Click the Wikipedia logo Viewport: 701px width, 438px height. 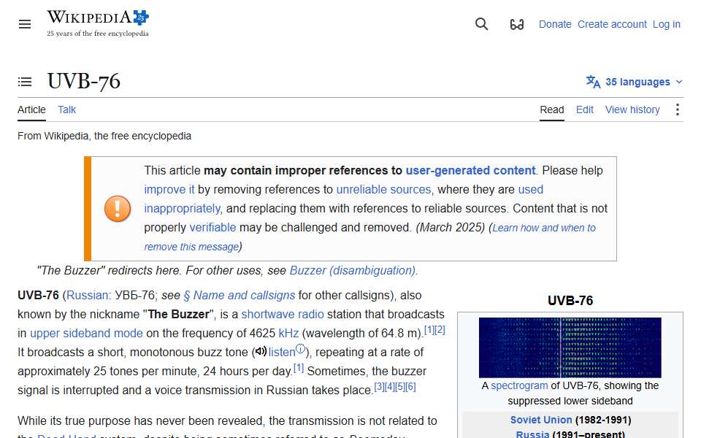click(x=98, y=23)
